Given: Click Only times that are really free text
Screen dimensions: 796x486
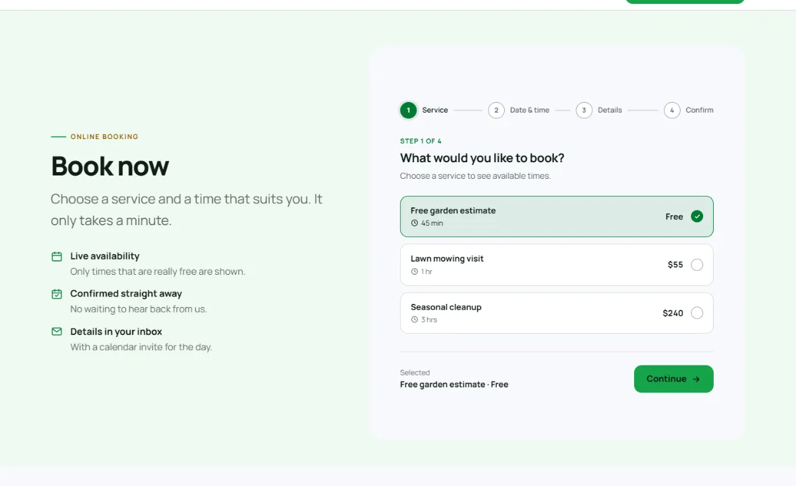Looking at the screenshot, I should (158, 271).
